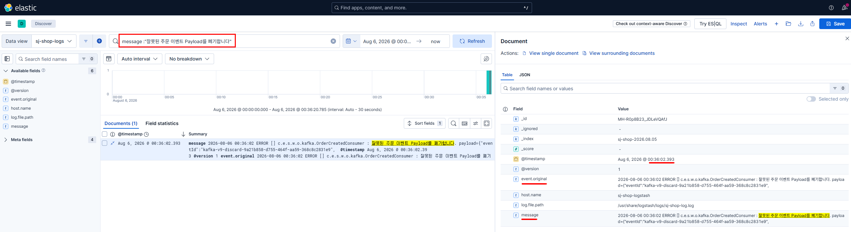851x232 pixels.
Task: Toggle Selected only switch
Action: point(811,99)
